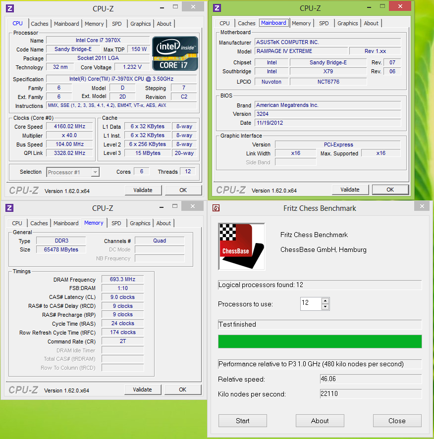The image size is (434, 439).
Task: Open Memory tab in the Motherboard window
Action: [301, 23]
